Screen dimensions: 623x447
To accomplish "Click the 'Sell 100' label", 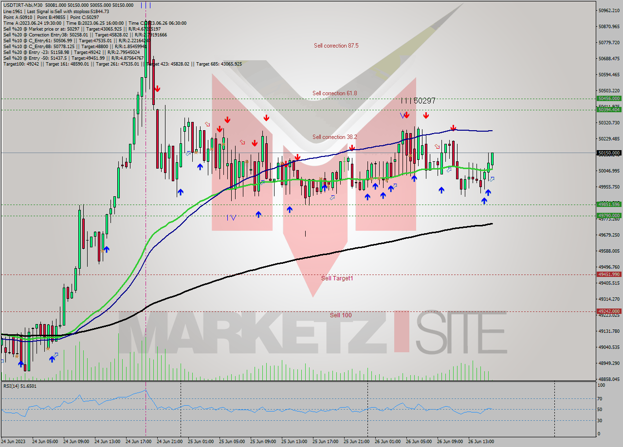I will pos(341,315).
